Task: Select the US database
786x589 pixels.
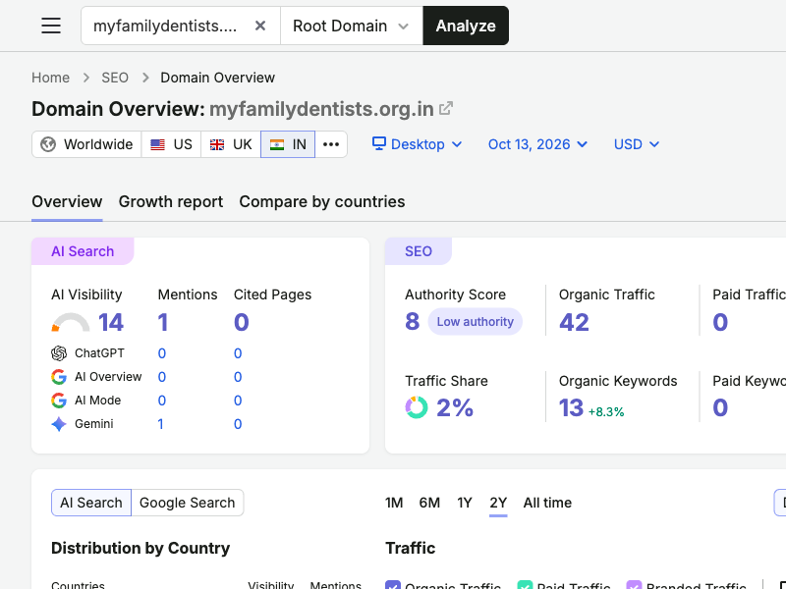Action: coord(171,144)
